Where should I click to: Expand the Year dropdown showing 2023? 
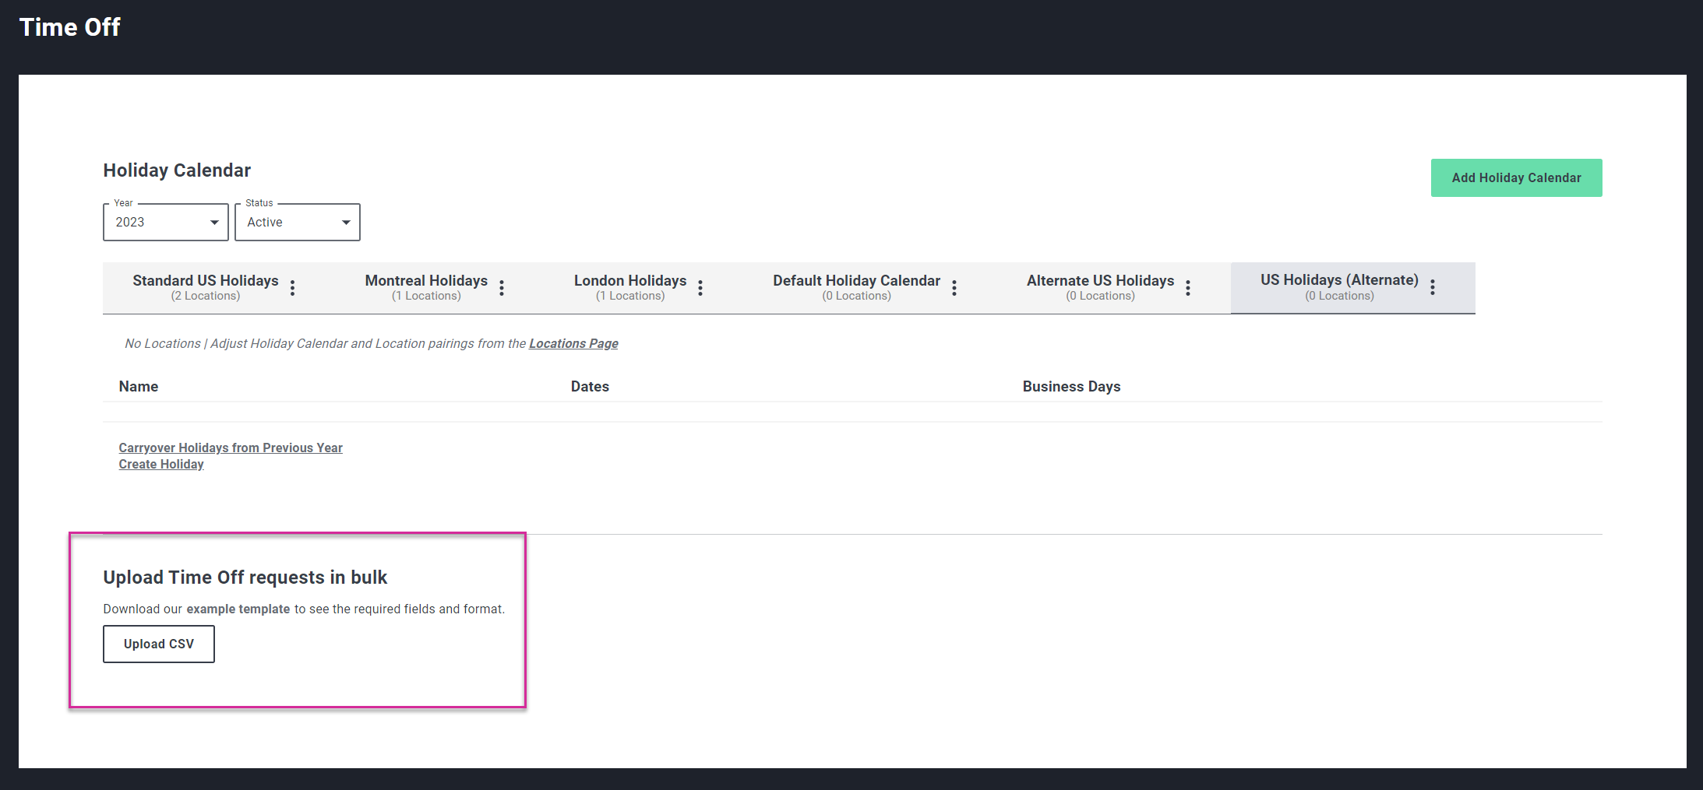pyautogui.click(x=166, y=223)
